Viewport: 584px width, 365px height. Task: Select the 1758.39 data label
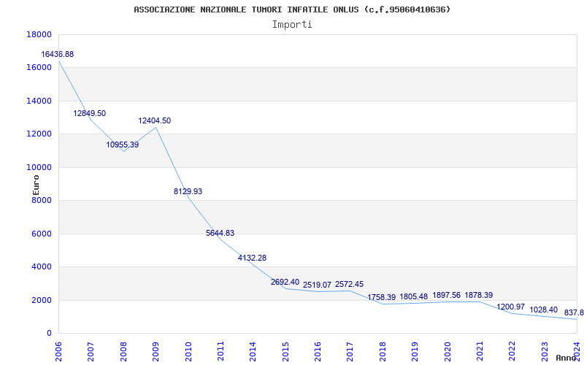(x=382, y=297)
